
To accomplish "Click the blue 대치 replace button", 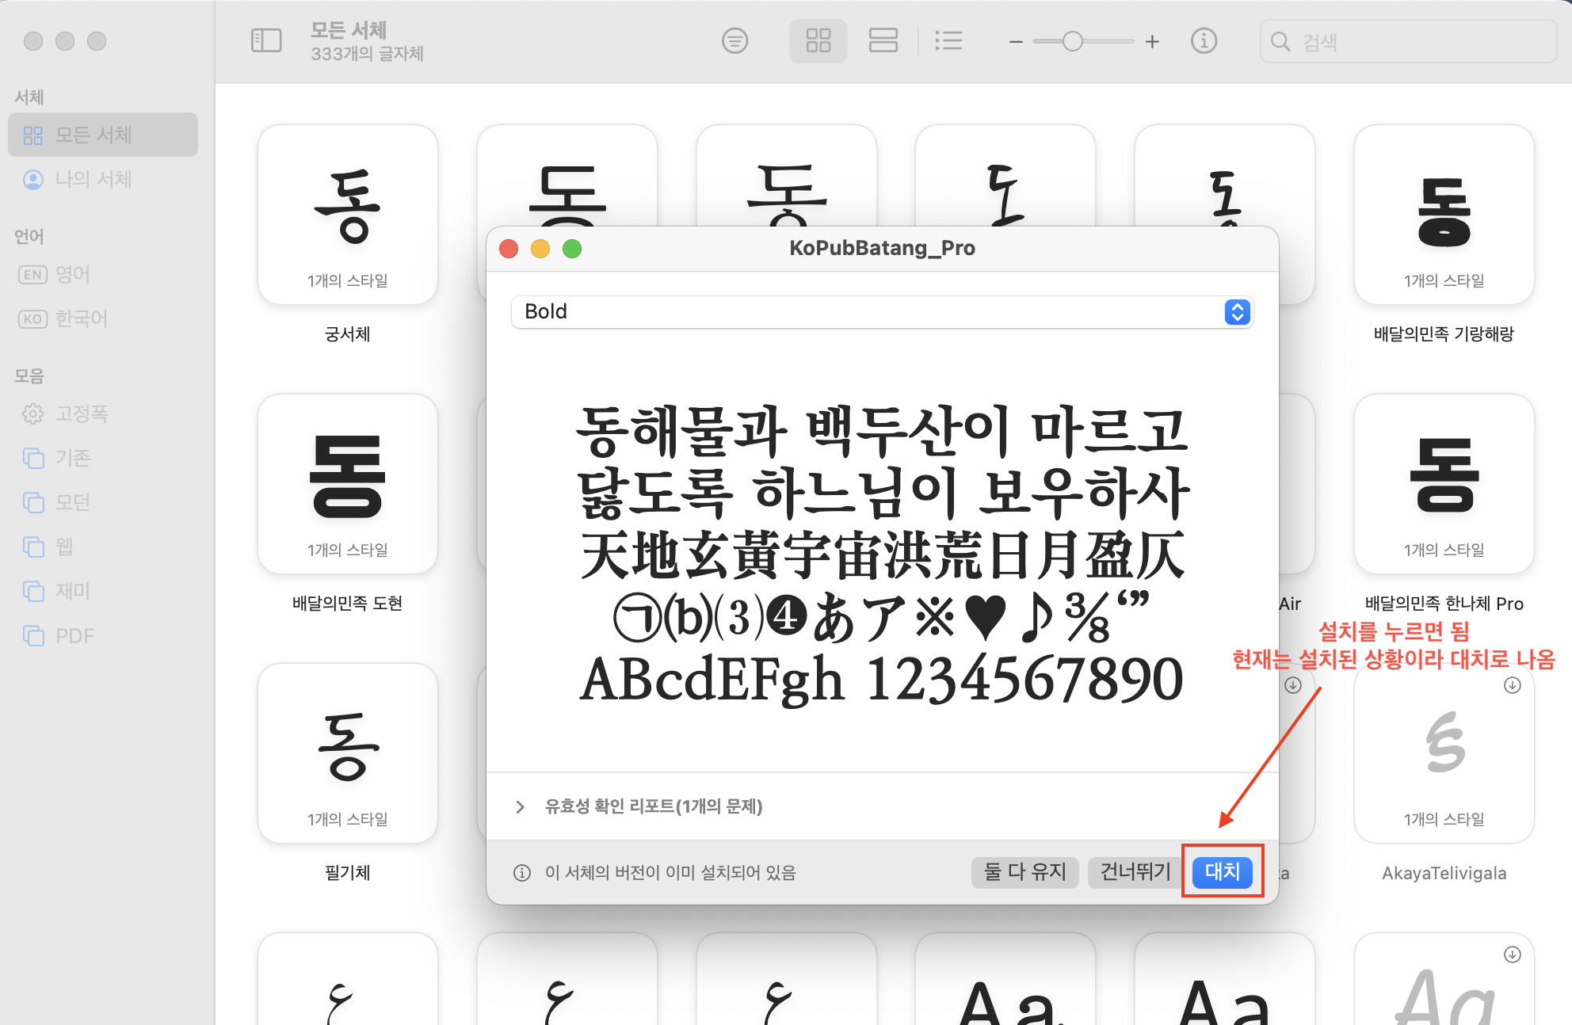I will click(1222, 871).
